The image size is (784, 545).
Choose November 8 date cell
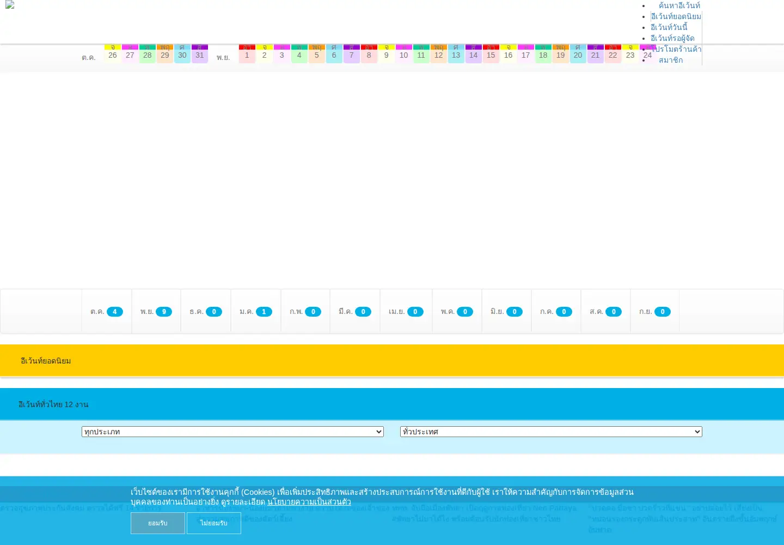tap(369, 54)
